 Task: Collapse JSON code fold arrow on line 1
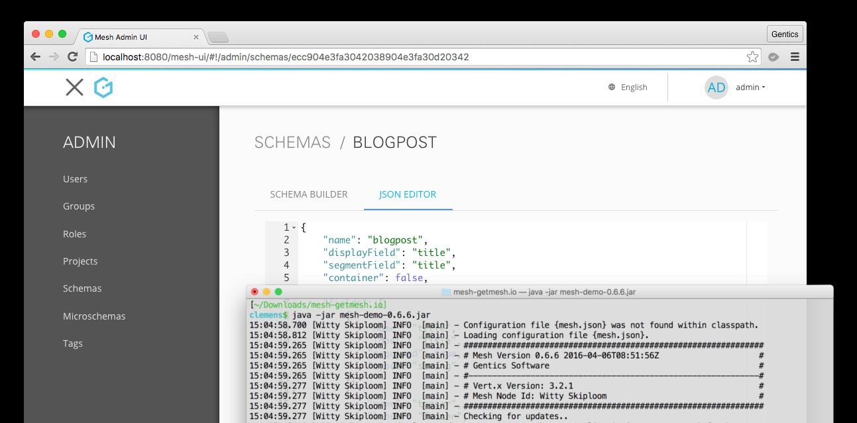294,228
